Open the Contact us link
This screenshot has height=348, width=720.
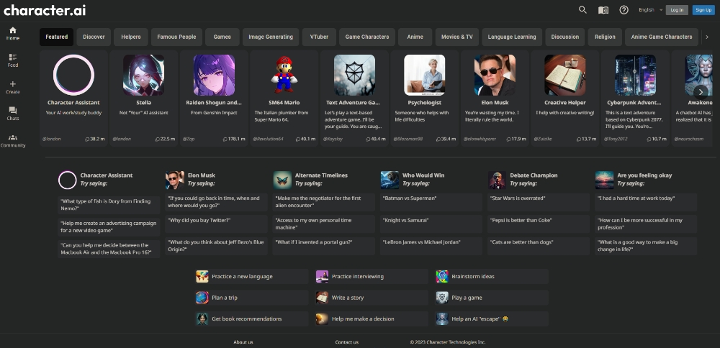coord(347,342)
